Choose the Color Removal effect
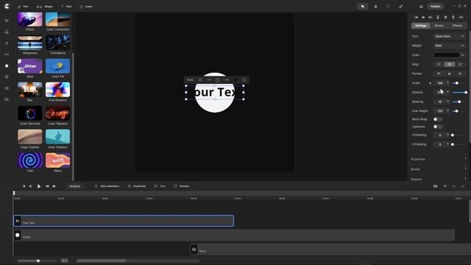Image resolution: width=471 pixels, height=265 pixels. coord(30,113)
